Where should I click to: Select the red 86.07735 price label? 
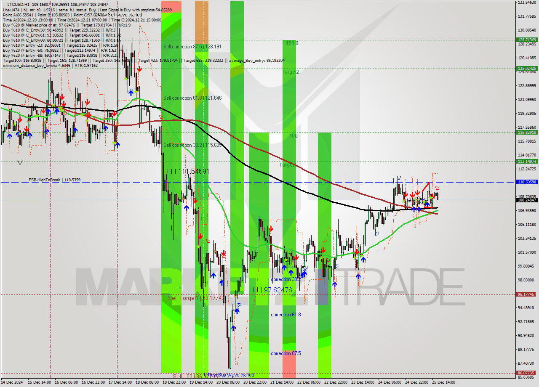[527, 373]
